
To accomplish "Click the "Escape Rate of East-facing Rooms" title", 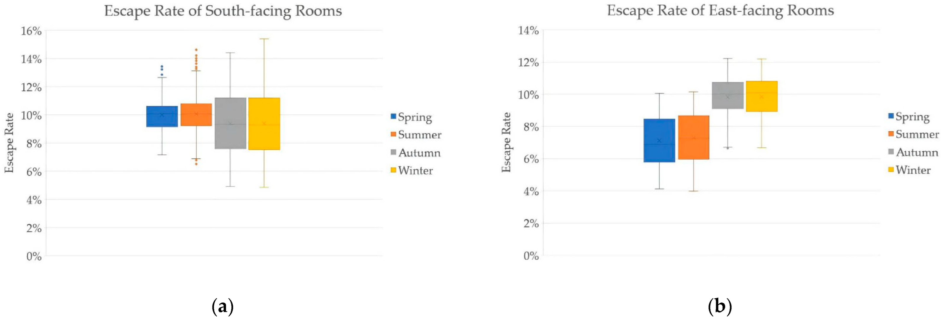I will click(720, 10).
